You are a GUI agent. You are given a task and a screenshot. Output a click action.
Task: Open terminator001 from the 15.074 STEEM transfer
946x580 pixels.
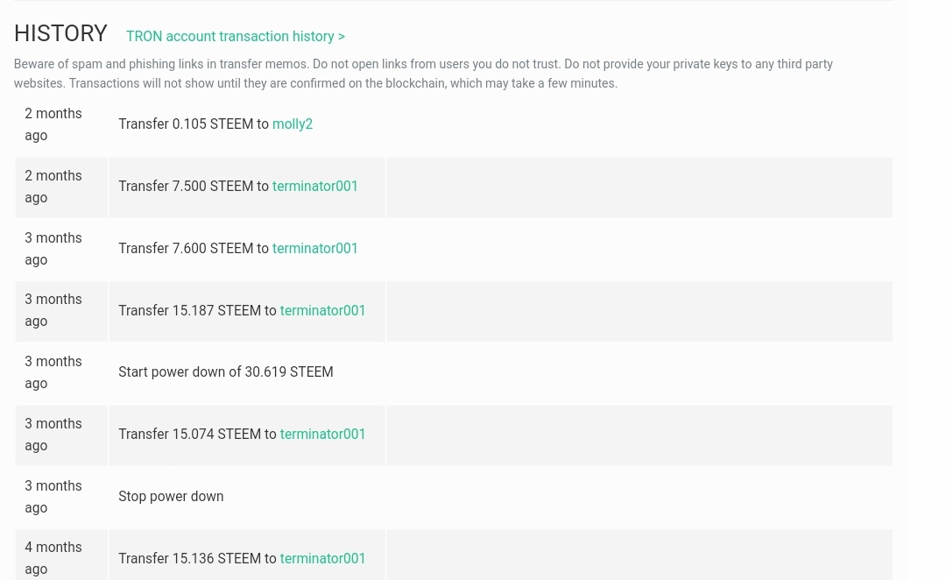[x=322, y=435]
